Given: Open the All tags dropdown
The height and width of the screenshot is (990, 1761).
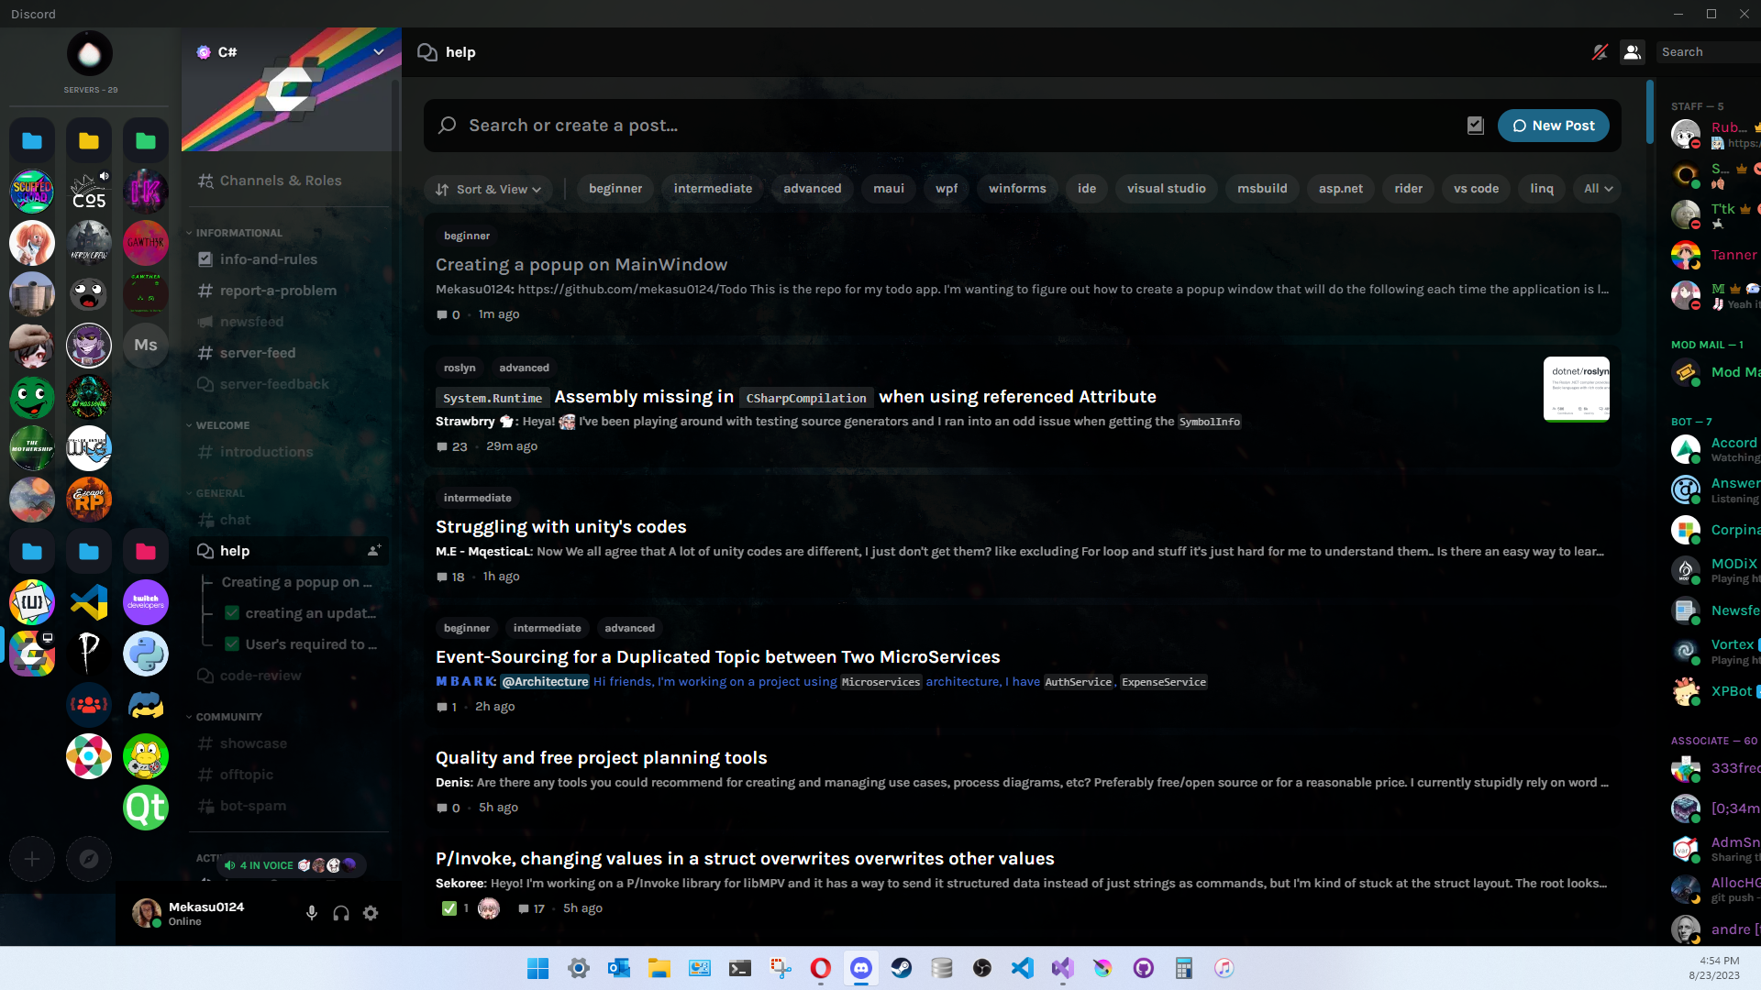Looking at the screenshot, I should pyautogui.click(x=1597, y=189).
